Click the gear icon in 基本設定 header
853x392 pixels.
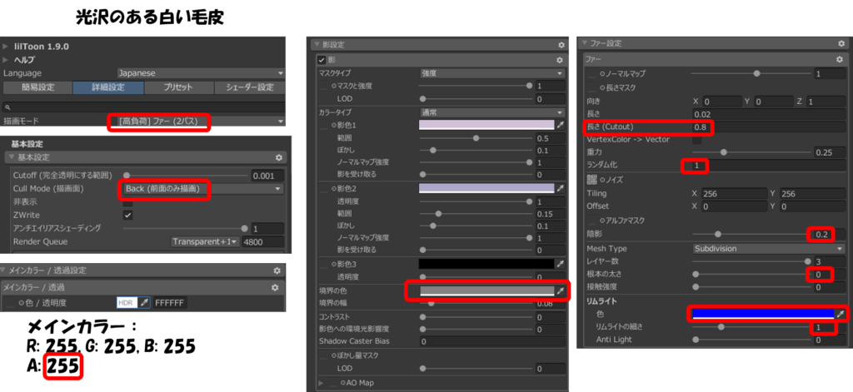point(279,157)
